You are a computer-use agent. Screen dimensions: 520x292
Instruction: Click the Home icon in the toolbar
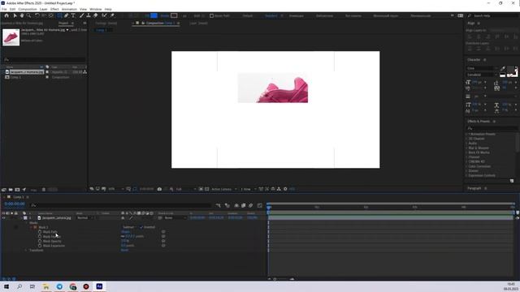[x=6, y=15]
